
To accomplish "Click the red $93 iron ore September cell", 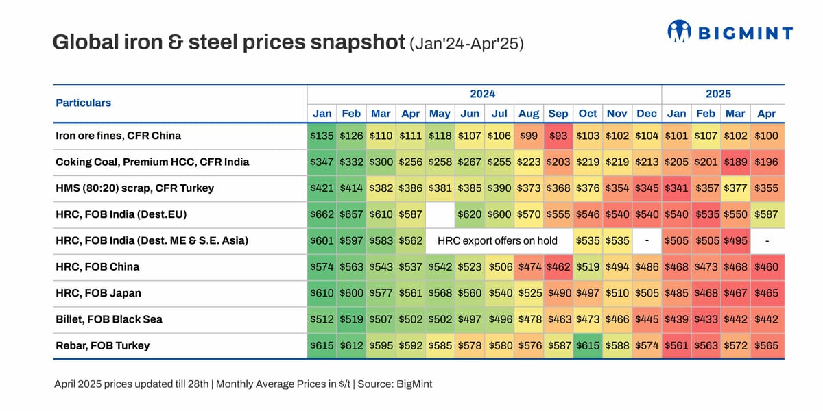I will click(558, 136).
